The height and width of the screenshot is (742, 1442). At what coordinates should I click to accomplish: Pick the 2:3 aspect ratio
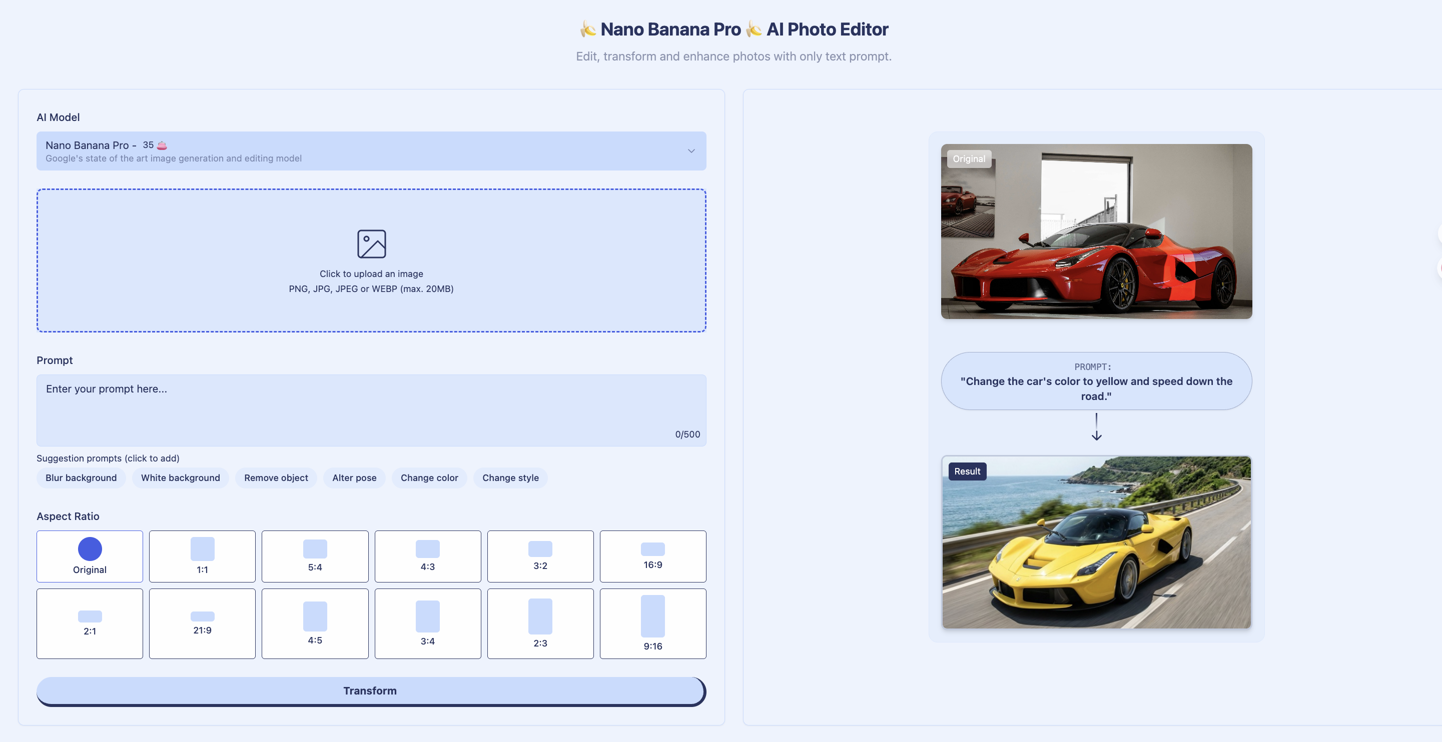point(540,623)
